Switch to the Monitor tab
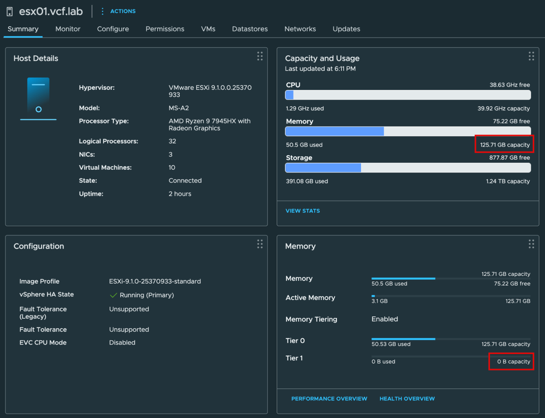The width and height of the screenshot is (545, 418). pyautogui.click(x=68, y=29)
